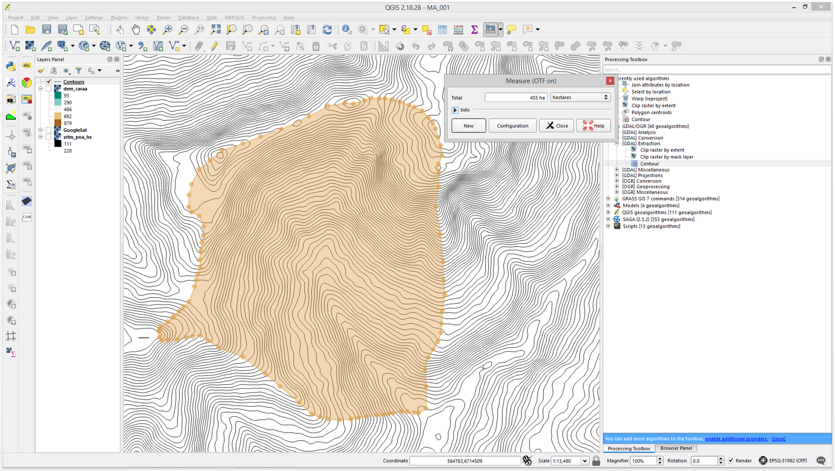Show the GoogleSat layer
The image size is (835, 471).
[49, 130]
